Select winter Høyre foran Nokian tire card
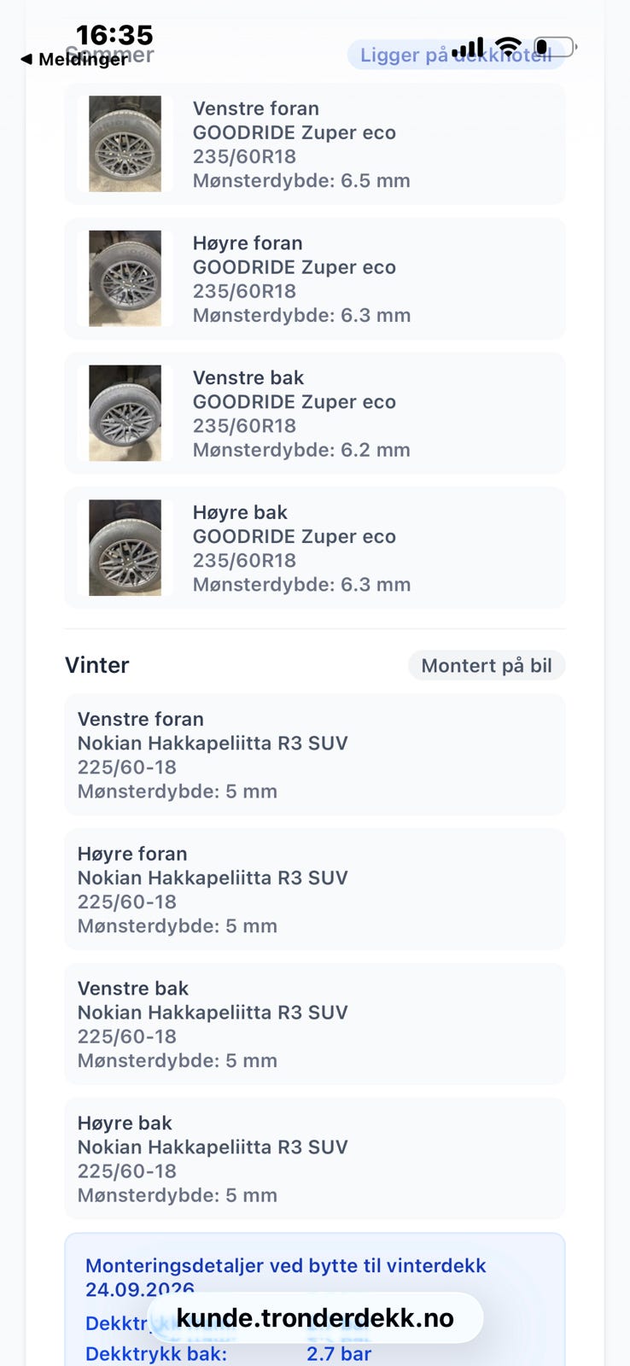The image size is (630, 1366). [315, 890]
